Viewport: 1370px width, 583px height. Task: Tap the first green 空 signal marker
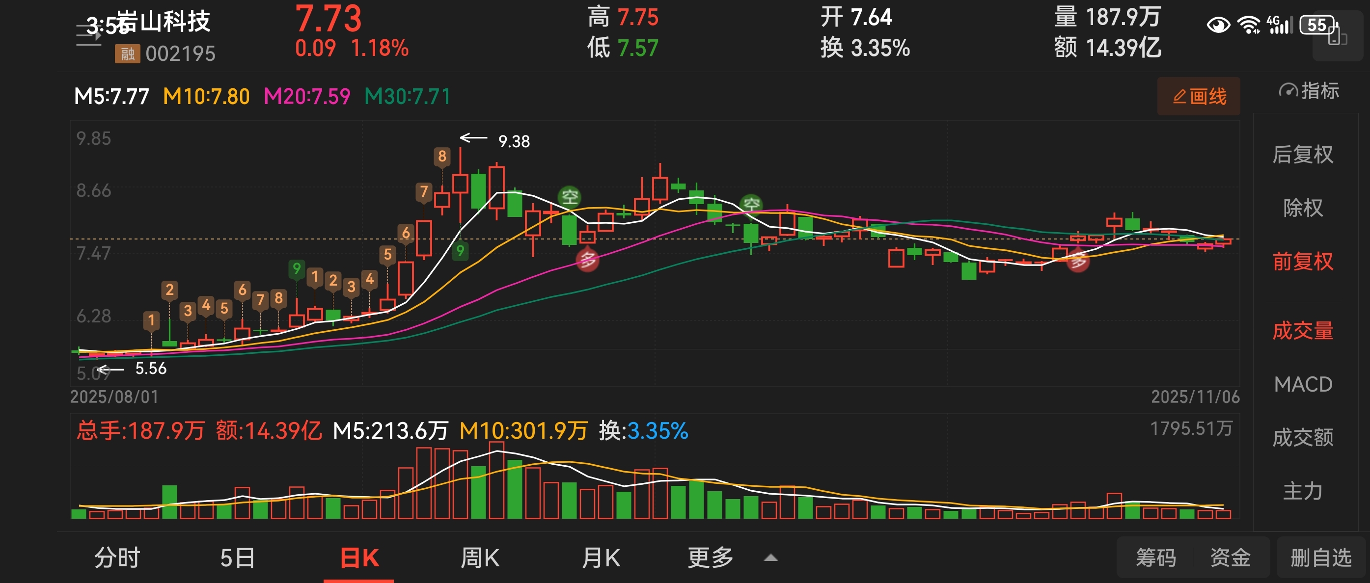click(569, 197)
